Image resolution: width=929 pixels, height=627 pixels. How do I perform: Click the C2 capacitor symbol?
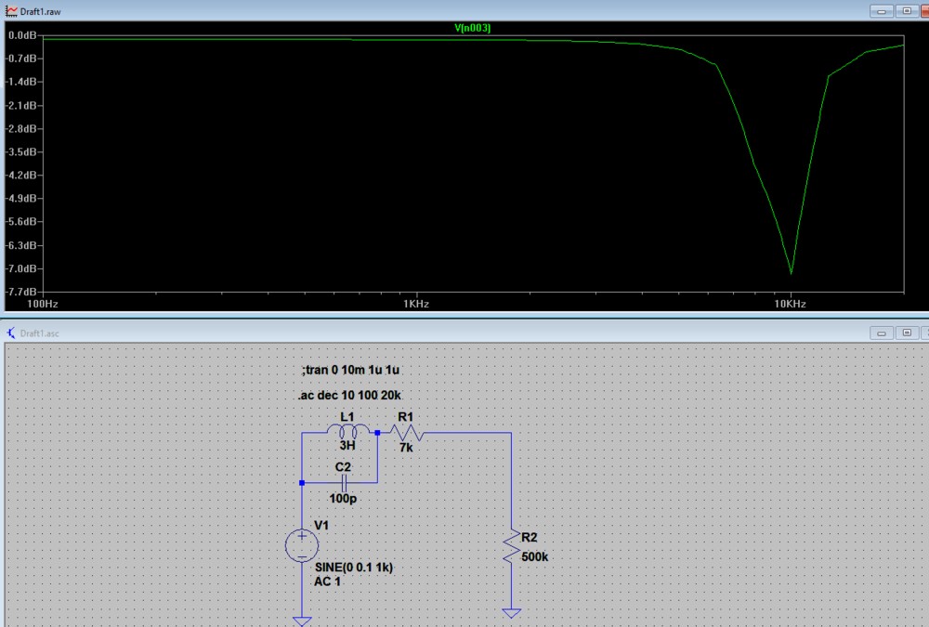coord(343,483)
